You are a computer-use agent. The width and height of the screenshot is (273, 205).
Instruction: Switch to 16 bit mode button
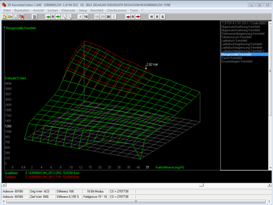[x=86, y=17]
